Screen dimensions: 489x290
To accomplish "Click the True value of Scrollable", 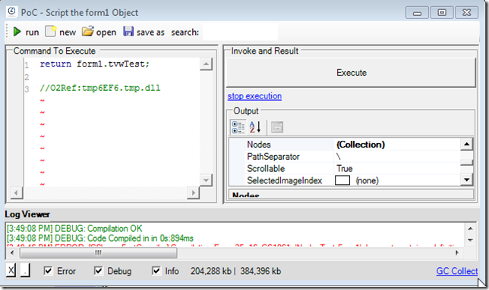I will pyautogui.click(x=344, y=168).
